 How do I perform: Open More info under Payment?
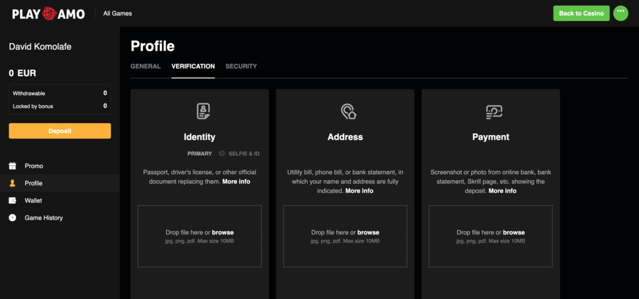(502, 191)
